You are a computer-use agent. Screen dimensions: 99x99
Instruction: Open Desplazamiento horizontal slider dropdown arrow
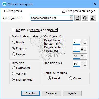85,42
